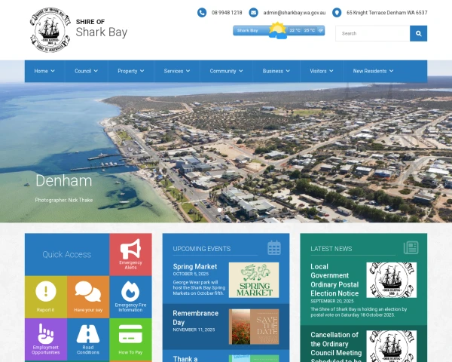Expand the Visitors menu chevron

tap(331, 71)
